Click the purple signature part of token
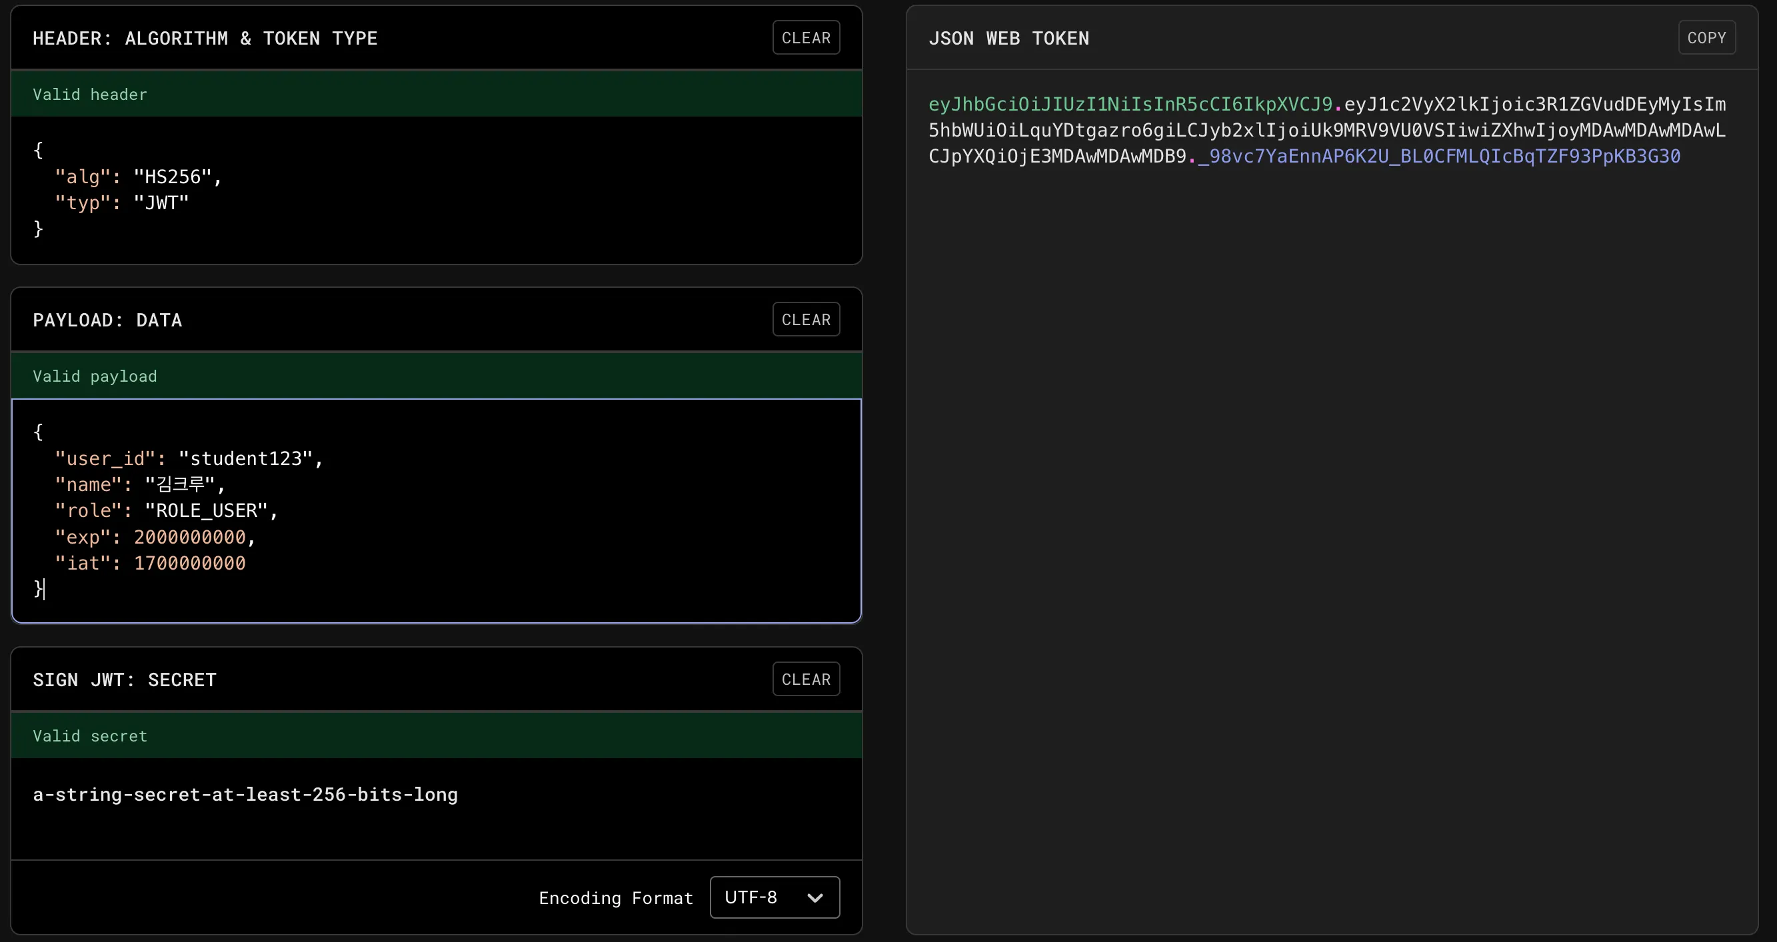Viewport: 1777px width, 942px height. (x=1438, y=157)
